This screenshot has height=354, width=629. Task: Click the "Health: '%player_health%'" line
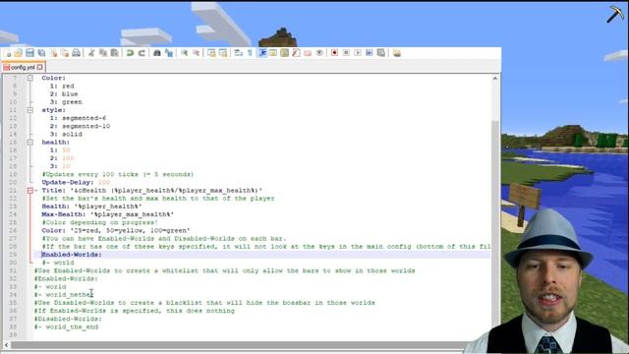coord(91,206)
